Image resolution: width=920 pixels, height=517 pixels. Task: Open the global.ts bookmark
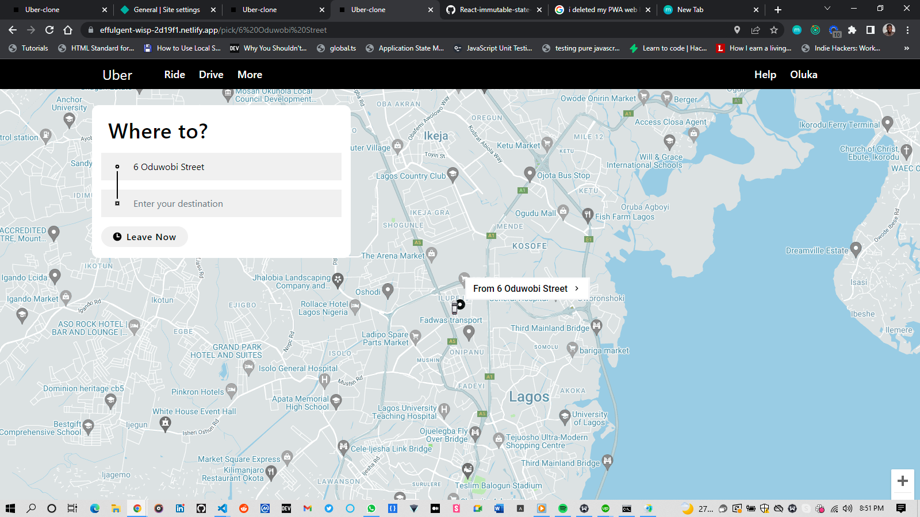pyautogui.click(x=336, y=48)
